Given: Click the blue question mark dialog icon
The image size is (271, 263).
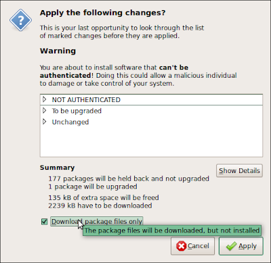Looking at the screenshot, I should (x=20, y=20).
